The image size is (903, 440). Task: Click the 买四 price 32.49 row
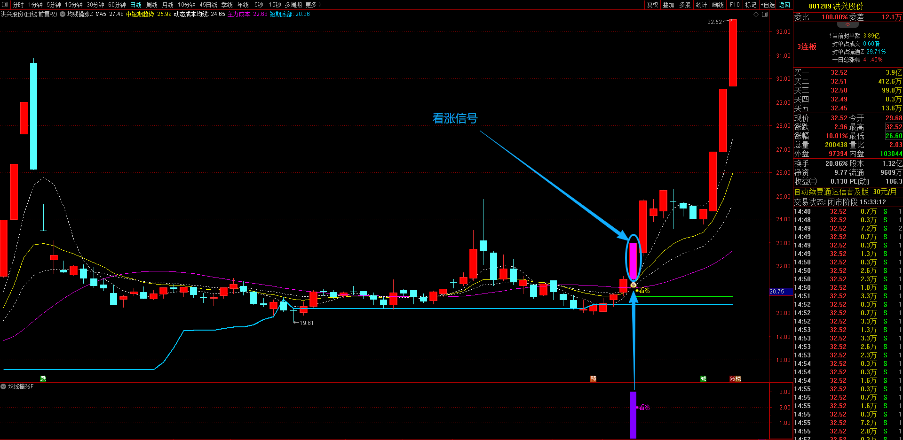pos(848,99)
